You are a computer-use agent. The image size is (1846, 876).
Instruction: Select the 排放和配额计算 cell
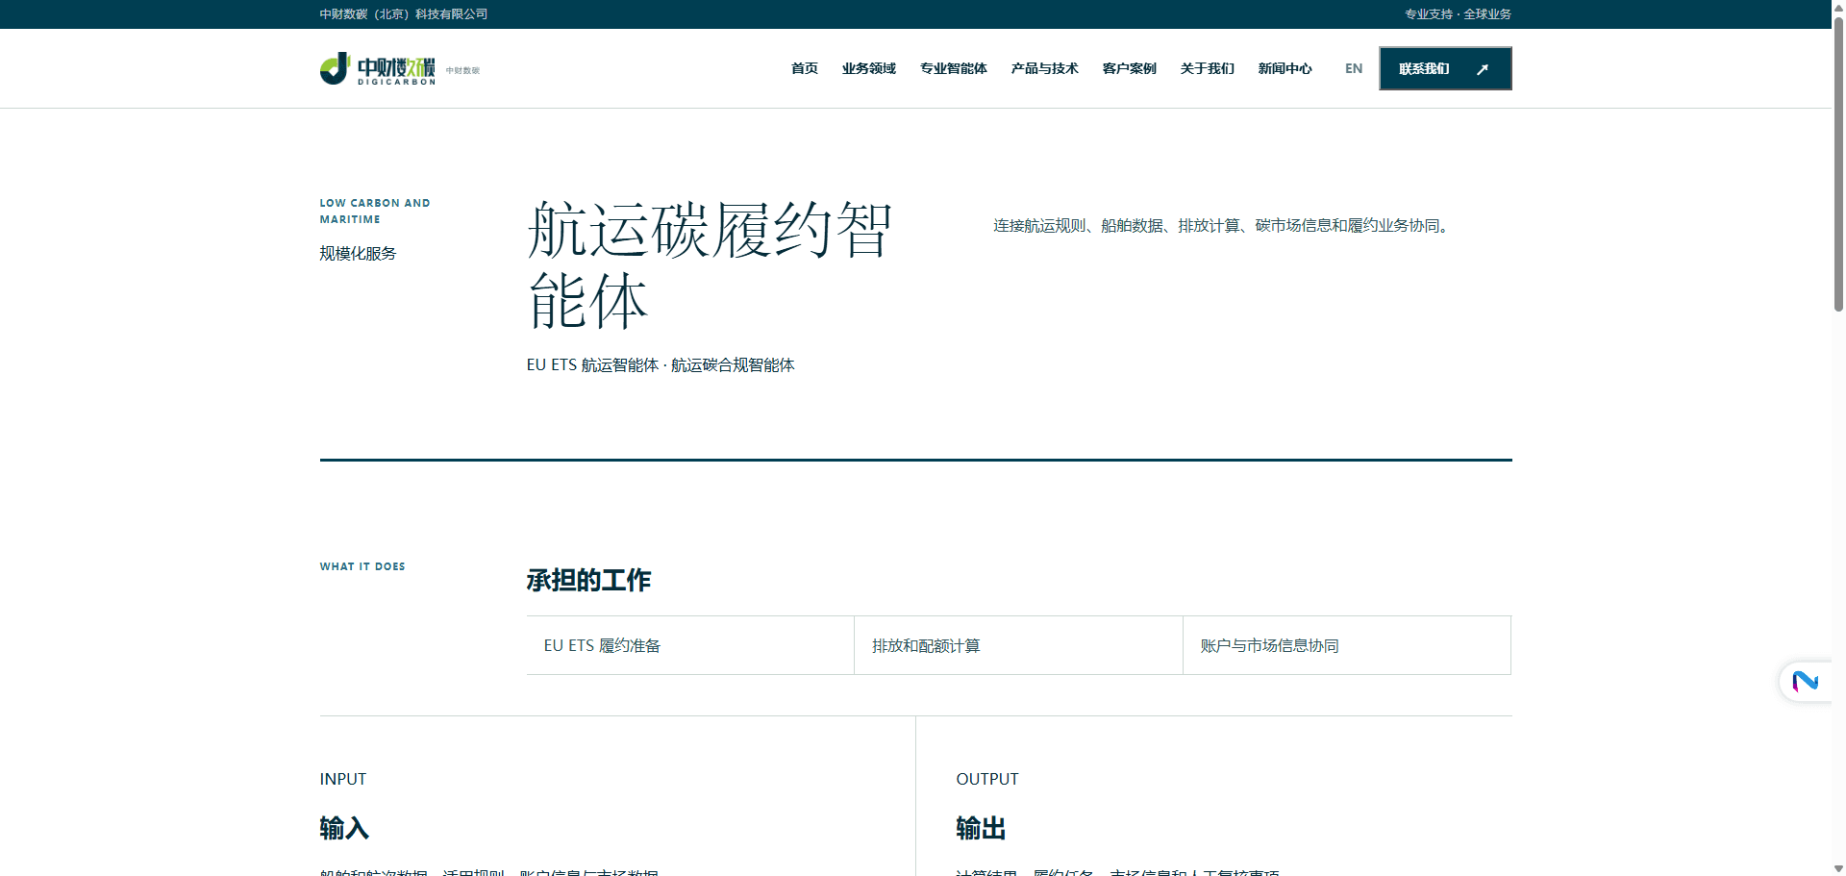(x=1018, y=645)
